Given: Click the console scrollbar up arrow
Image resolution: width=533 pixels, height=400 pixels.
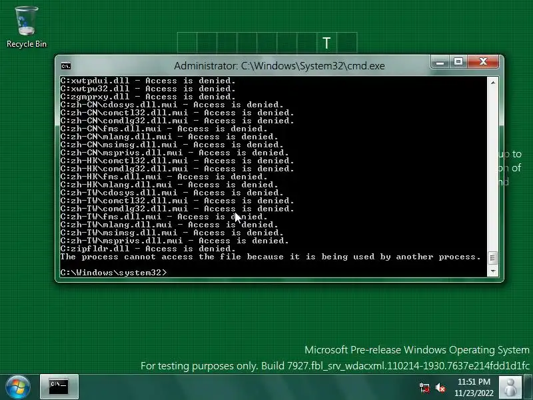Looking at the screenshot, I should pos(493,82).
